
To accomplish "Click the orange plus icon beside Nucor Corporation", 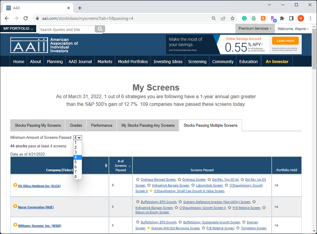I will pos(15,206).
